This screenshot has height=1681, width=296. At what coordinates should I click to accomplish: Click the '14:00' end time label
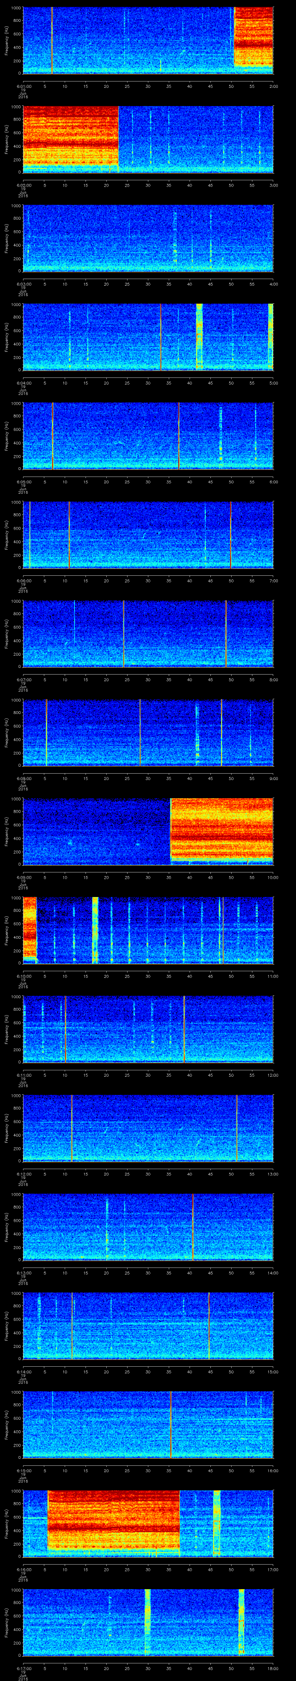coord(273,1273)
